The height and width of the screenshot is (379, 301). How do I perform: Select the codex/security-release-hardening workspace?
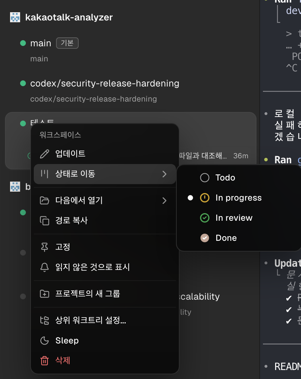click(x=131, y=91)
